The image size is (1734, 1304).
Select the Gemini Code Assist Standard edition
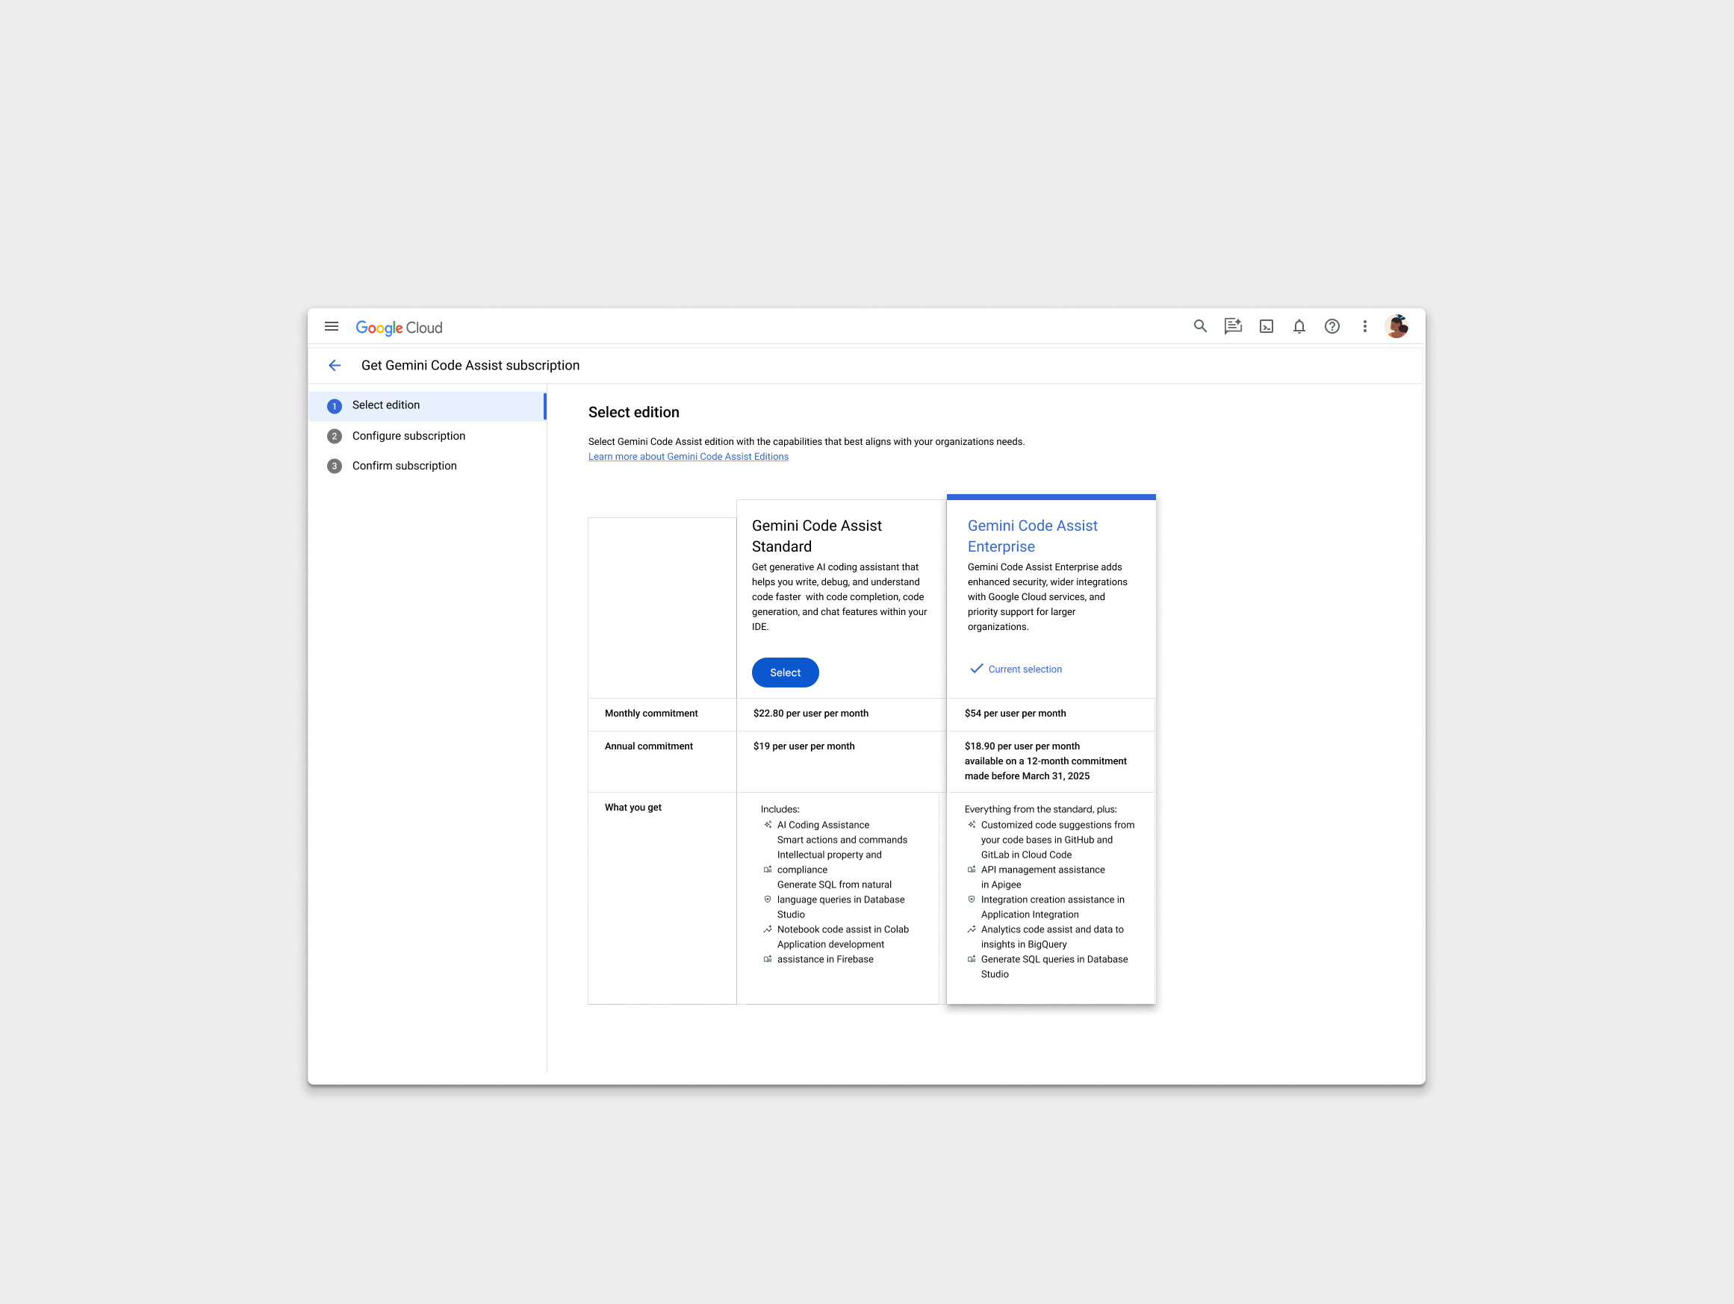click(785, 673)
